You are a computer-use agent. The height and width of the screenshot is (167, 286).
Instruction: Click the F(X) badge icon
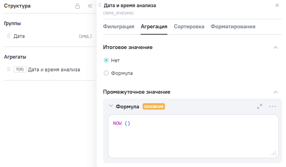click(20, 69)
